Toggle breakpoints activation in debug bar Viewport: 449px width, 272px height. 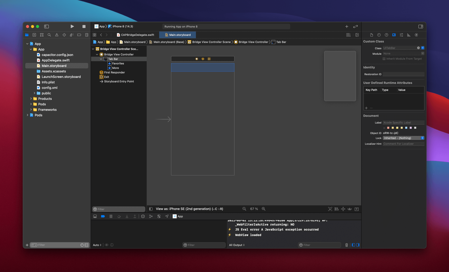(x=103, y=216)
